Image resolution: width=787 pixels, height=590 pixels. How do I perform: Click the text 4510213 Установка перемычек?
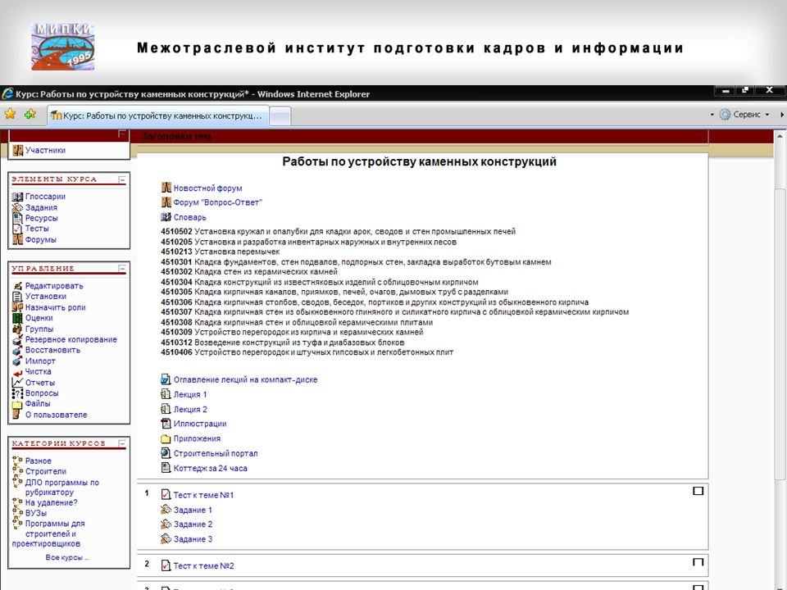221,252
